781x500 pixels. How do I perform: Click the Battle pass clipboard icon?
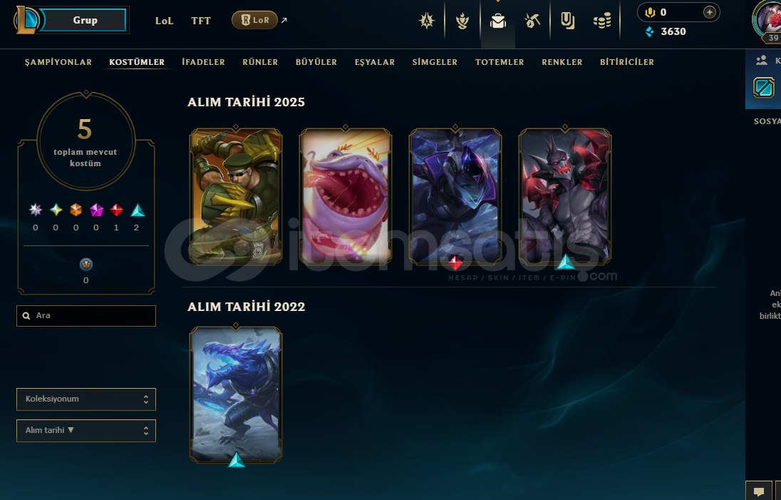(567, 21)
